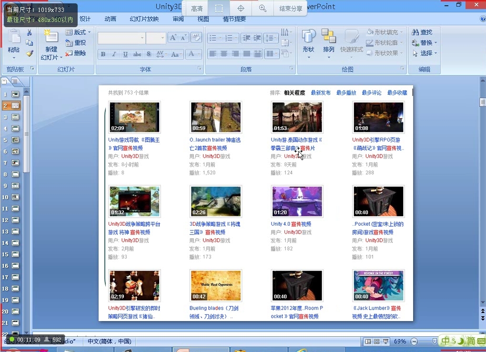
Task: Click the Reset slide (重设) button
Action: pos(76,43)
